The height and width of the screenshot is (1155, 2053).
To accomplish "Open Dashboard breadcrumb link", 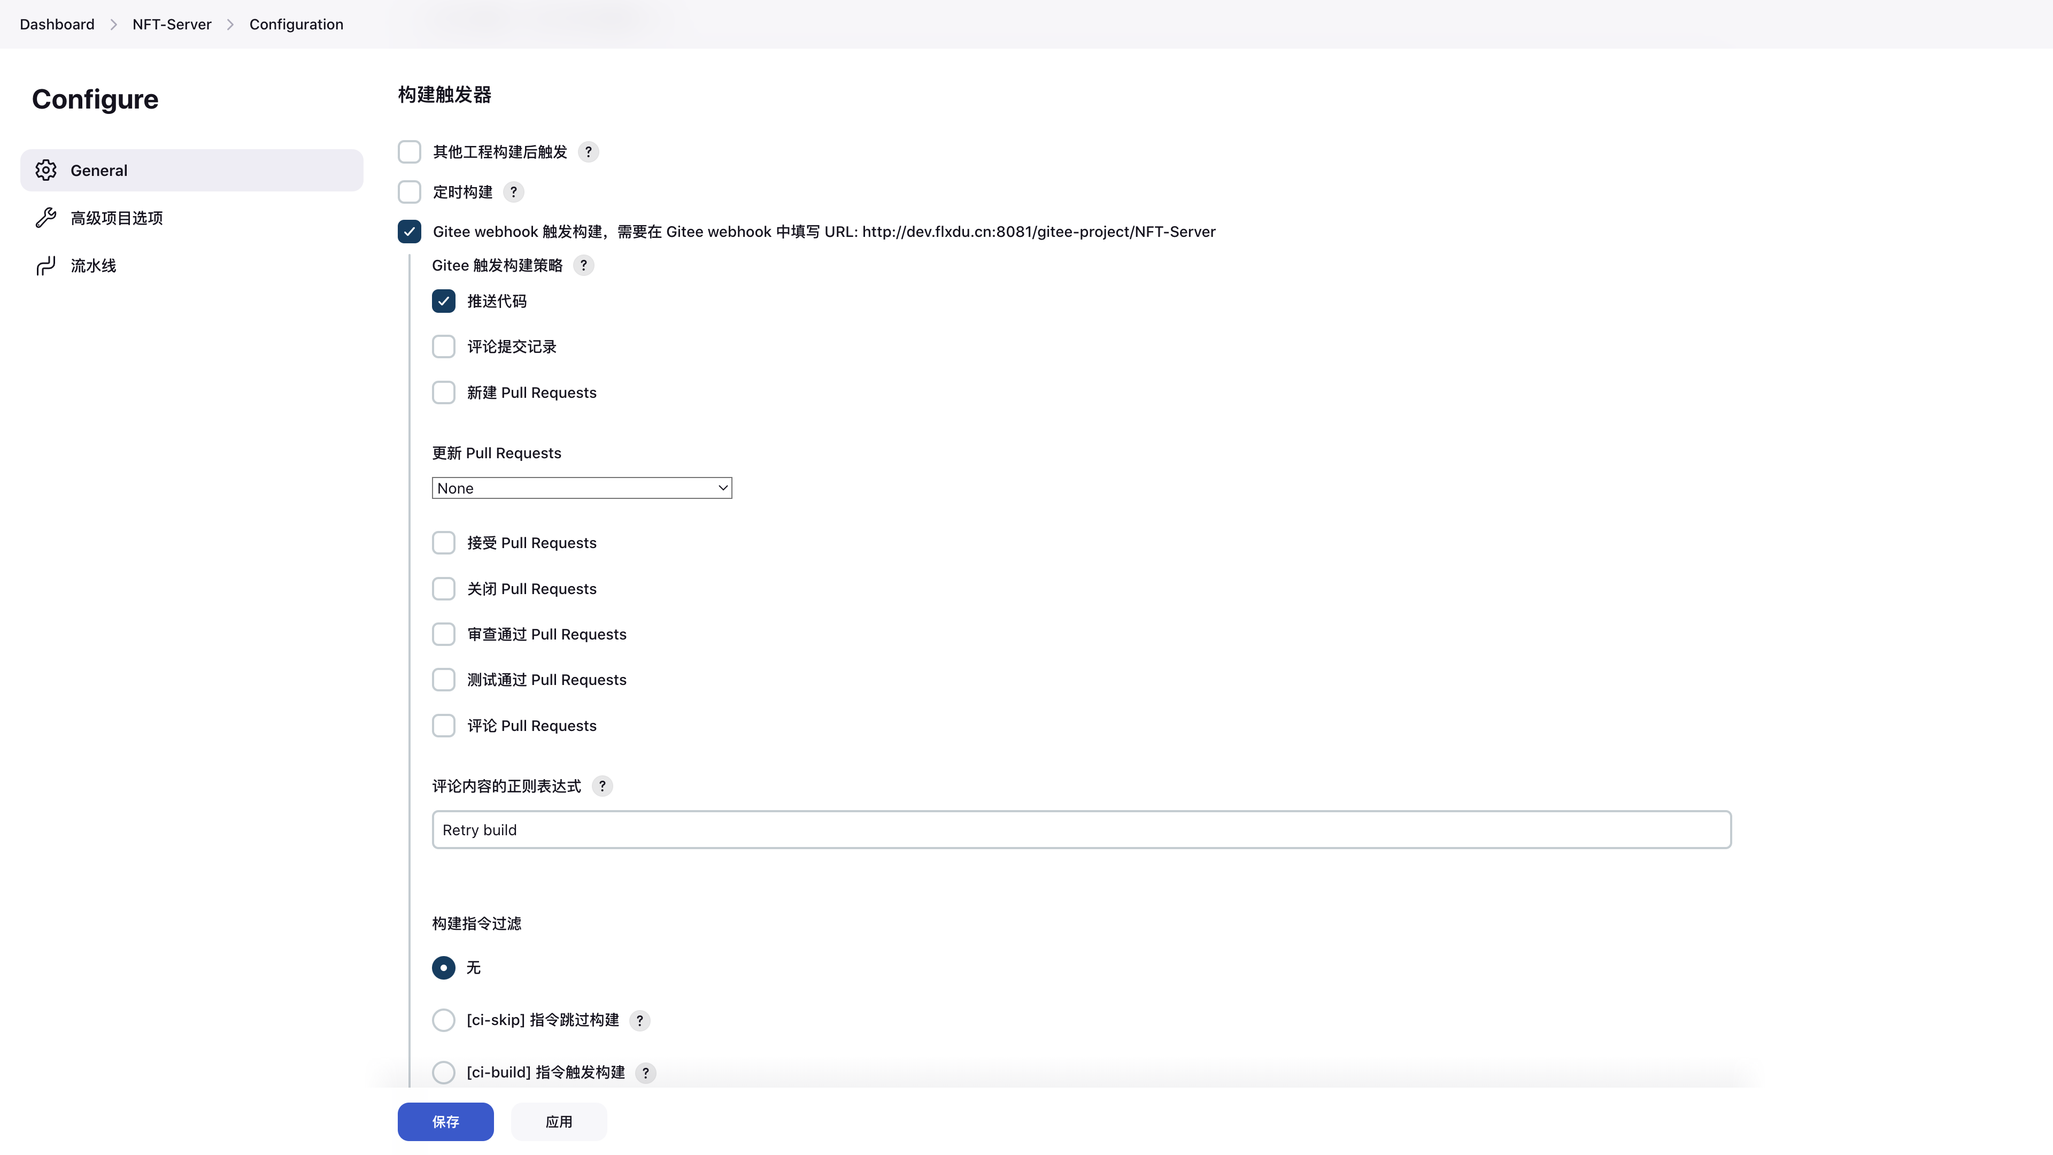I will click(x=57, y=25).
